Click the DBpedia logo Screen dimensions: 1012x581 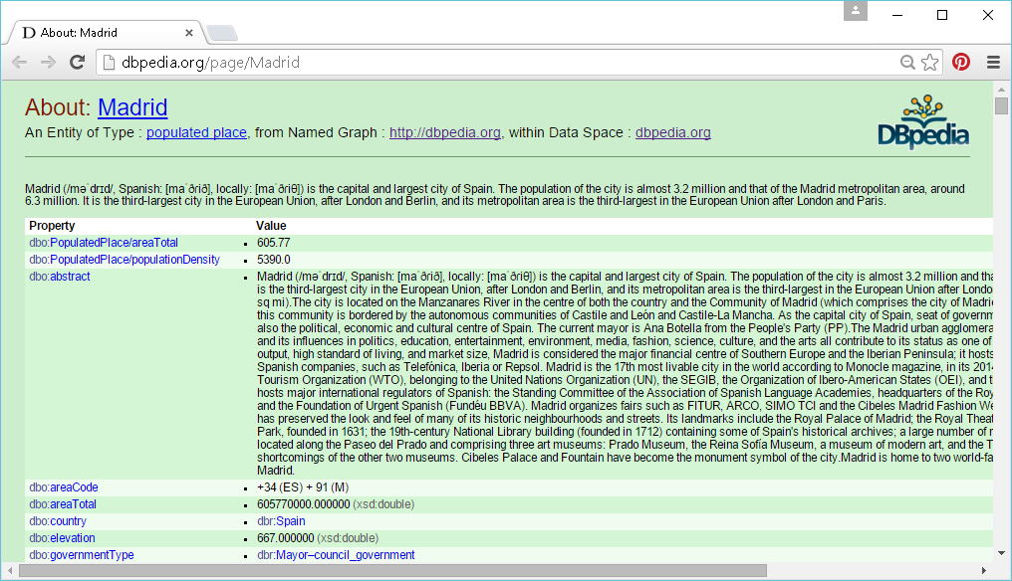[x=923, y=122]
